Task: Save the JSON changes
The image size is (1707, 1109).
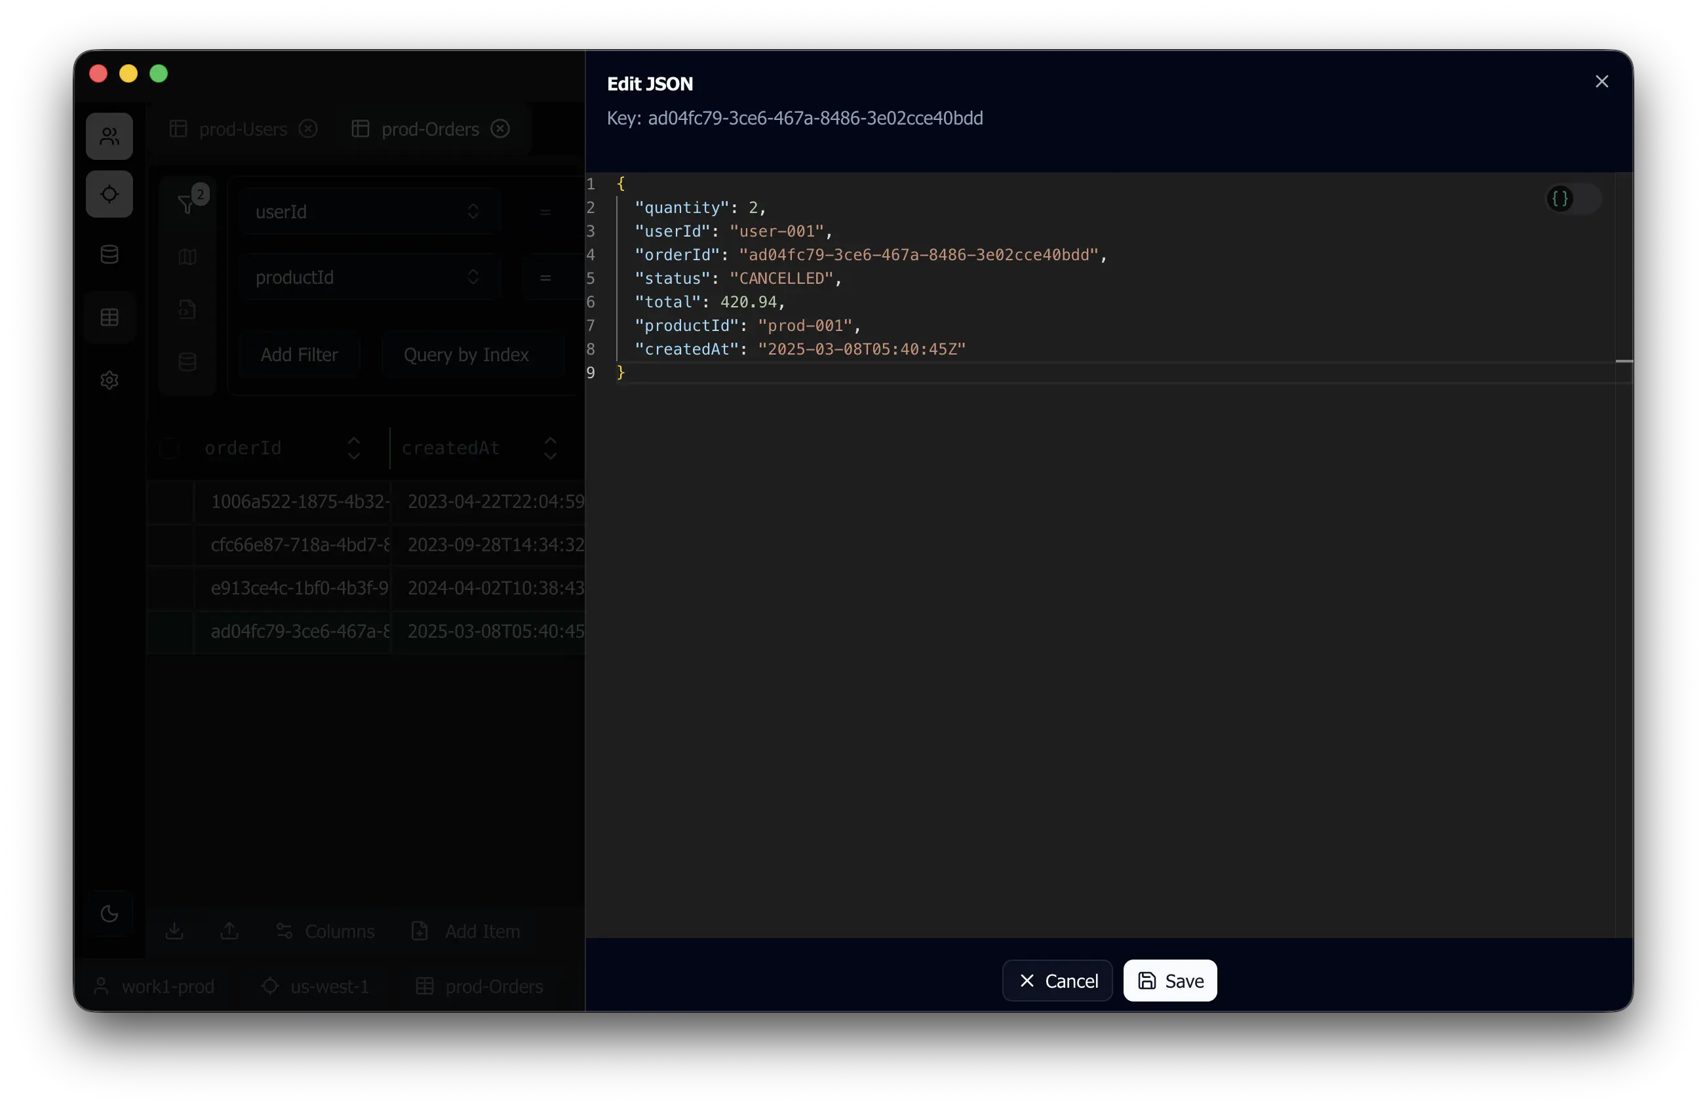Action: click(1170, 980)
